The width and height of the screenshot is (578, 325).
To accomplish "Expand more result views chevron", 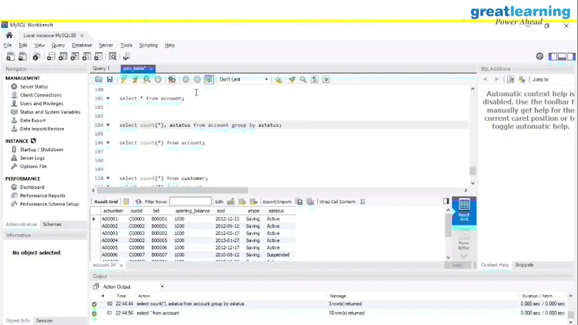I will [x=464, y=256].
